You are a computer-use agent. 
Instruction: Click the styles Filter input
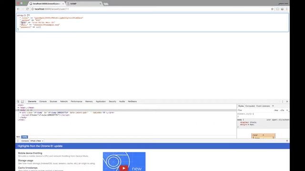pyautogui.click(x=254, y=110)
